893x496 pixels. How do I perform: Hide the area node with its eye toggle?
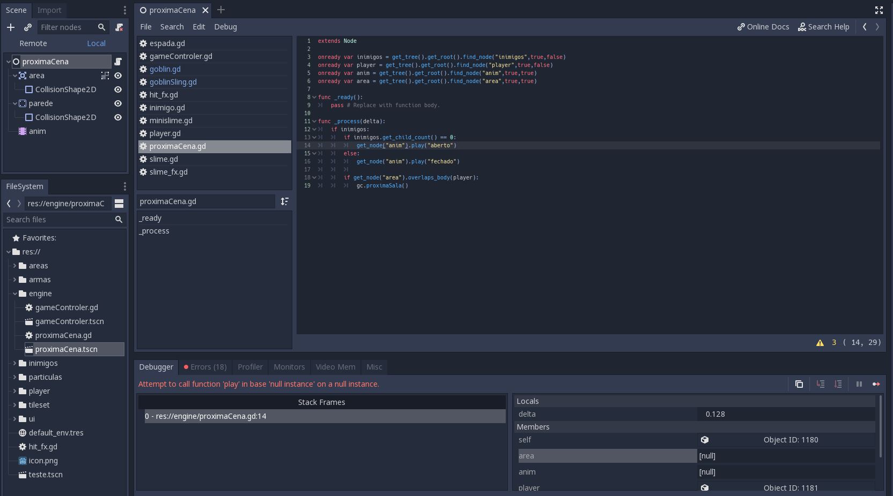point(118,76)
